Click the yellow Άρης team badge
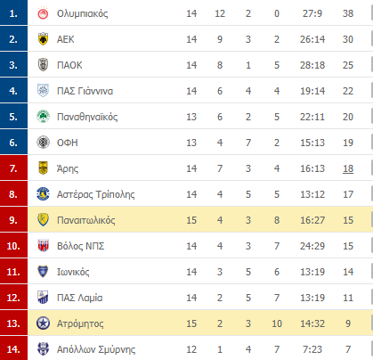 coord(43,168)
